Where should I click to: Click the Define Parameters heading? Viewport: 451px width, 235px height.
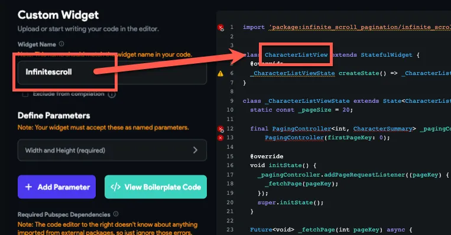(54, 116)
